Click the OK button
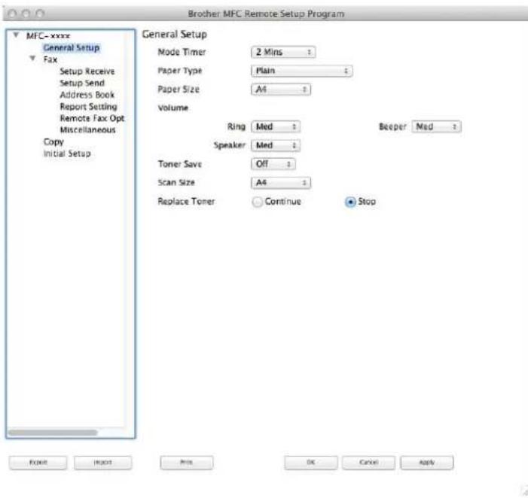528x498 pixels. point(311,463)
